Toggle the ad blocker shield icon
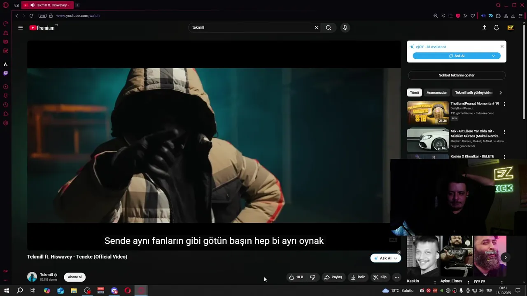527x296 pixels. tap(458, 16)
